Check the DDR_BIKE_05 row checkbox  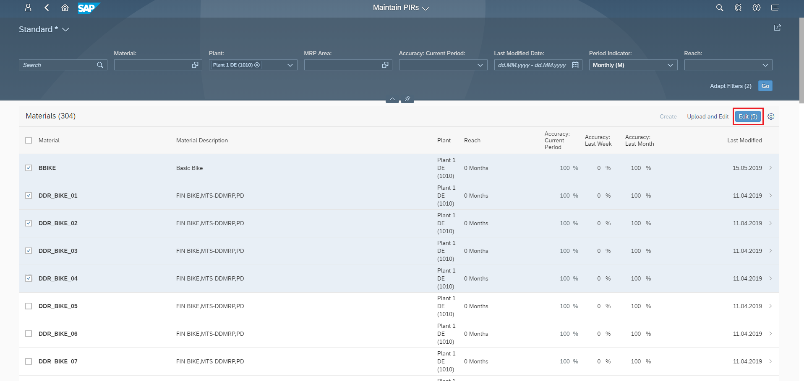click(29, 306)
